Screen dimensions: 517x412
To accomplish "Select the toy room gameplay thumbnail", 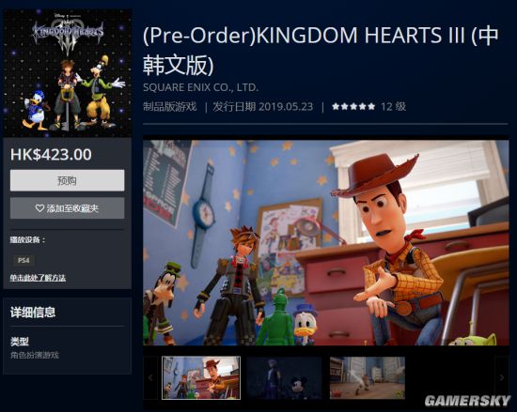I will coord(368,378).
